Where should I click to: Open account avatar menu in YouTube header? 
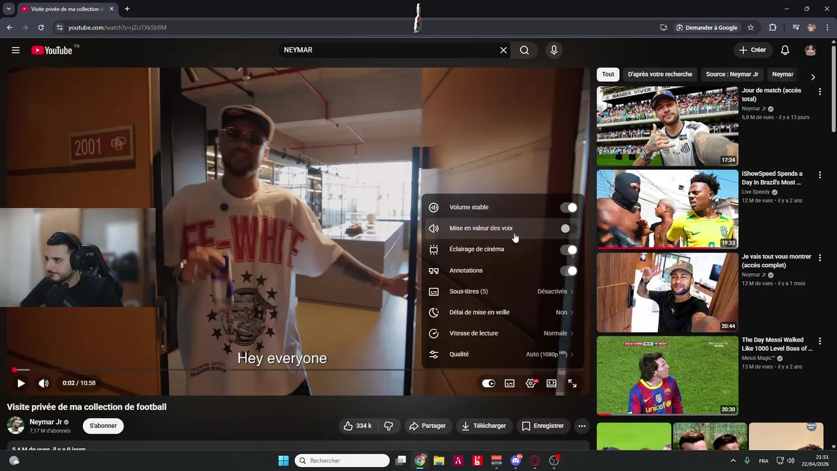810,50
